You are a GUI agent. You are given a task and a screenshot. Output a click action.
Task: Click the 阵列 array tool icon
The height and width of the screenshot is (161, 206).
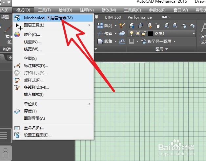coord(100,26)
